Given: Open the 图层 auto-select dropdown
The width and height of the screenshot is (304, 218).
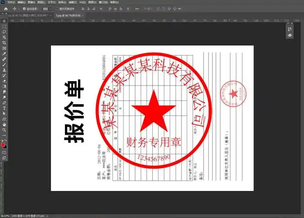Looking at the screenshot, I should click(x=47, y=9).
